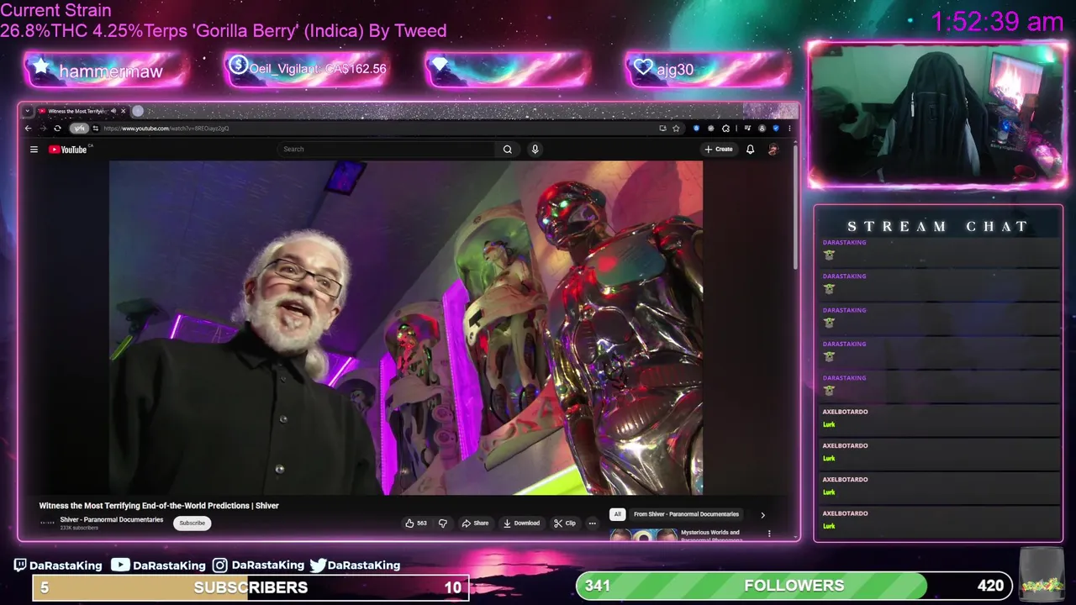This screenshot has width=1076, height=605.
Task: Click the Ceil_Vigilant donation badge
Action: (x=308, y=69)
